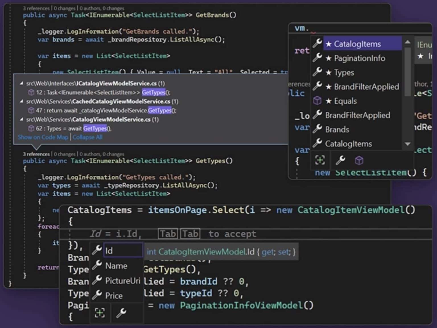
Task: Click the wrench icon beside CatalogItems suggestion
Action: pyautogui.click(x=317, y=43)
